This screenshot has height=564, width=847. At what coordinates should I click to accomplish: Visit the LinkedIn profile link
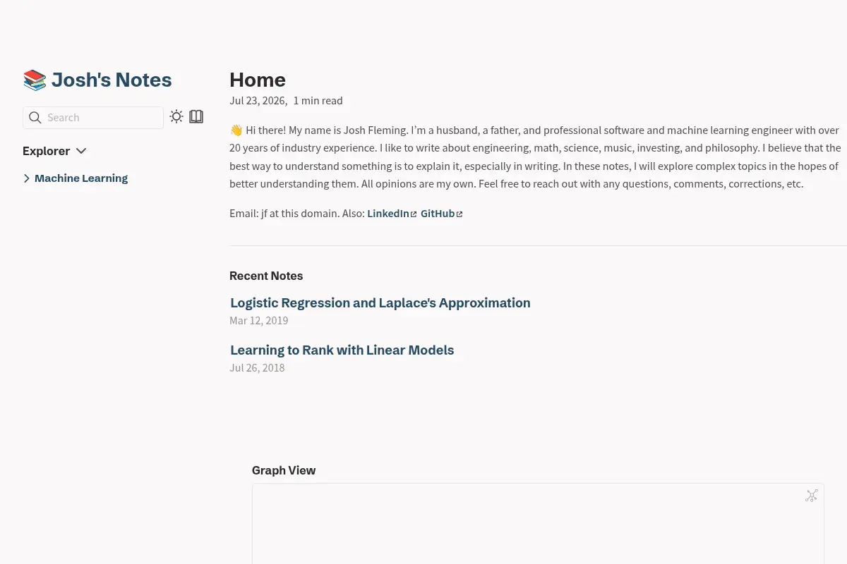pyautogui.click(x=388, y=214)
